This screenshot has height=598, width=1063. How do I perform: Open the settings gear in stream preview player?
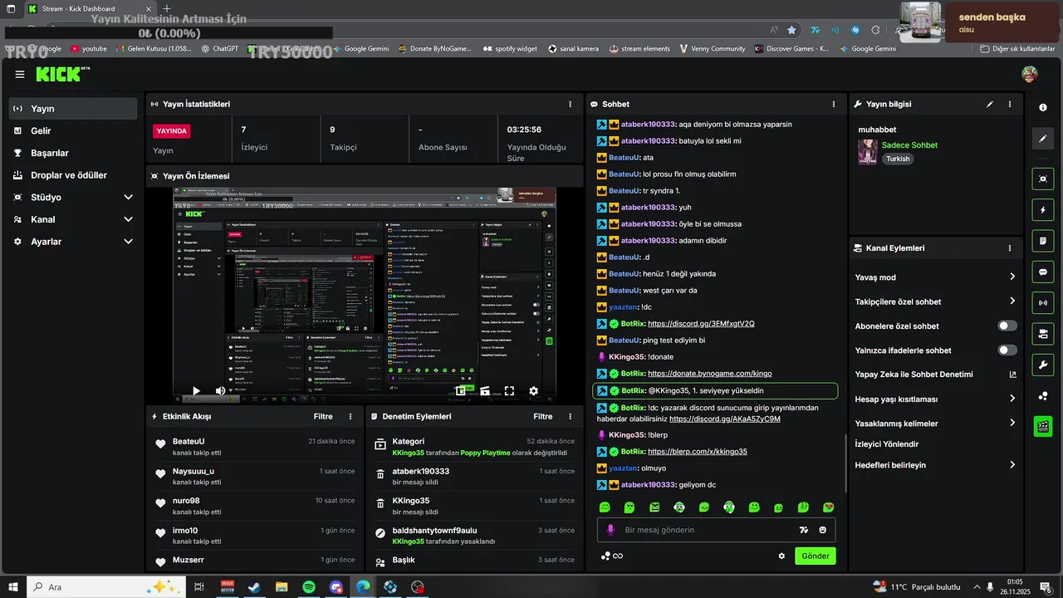tap(533, 390)
